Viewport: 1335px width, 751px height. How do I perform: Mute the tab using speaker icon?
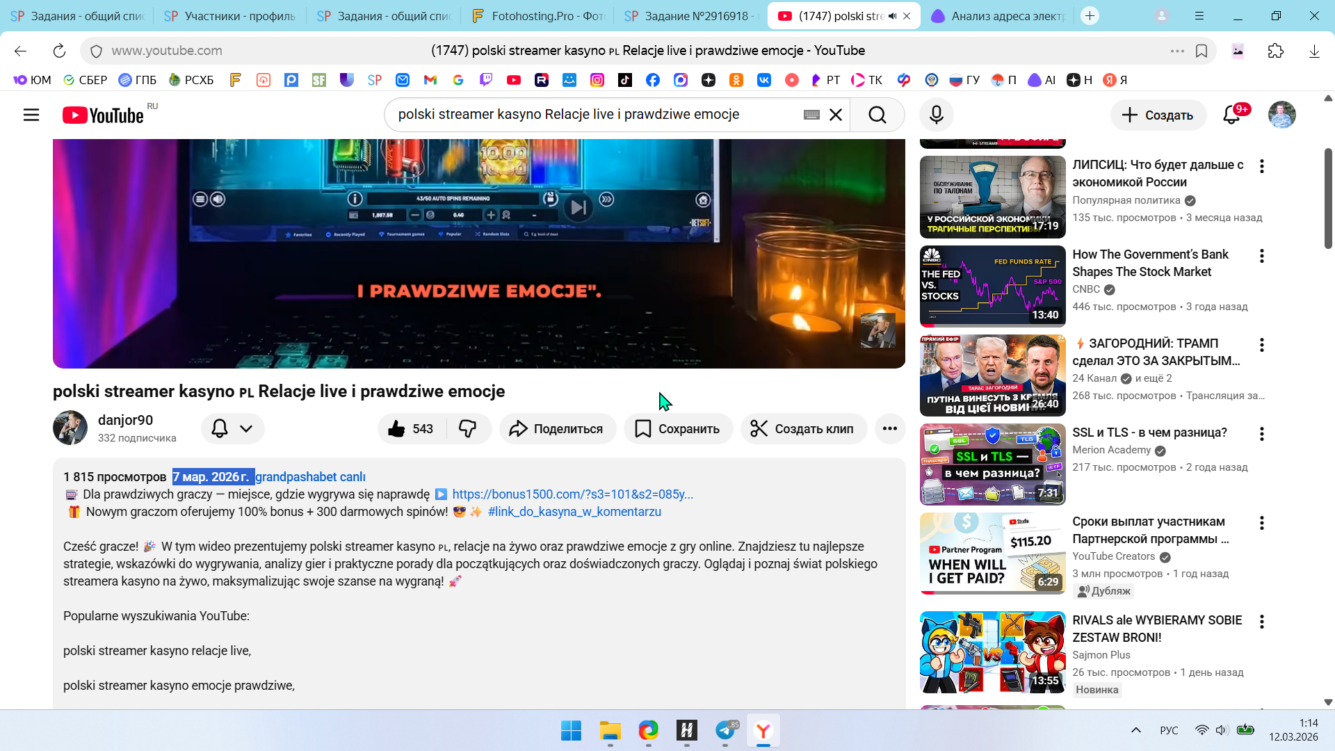[x=893, y=16]
